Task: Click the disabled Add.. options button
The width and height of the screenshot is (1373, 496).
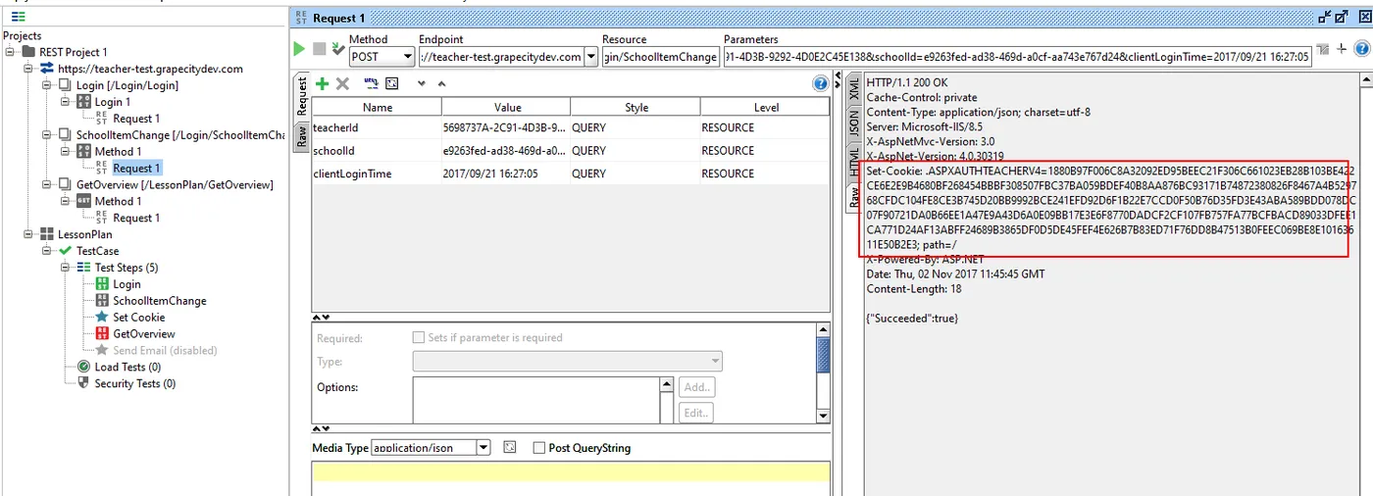Action: tap(696, 387)
